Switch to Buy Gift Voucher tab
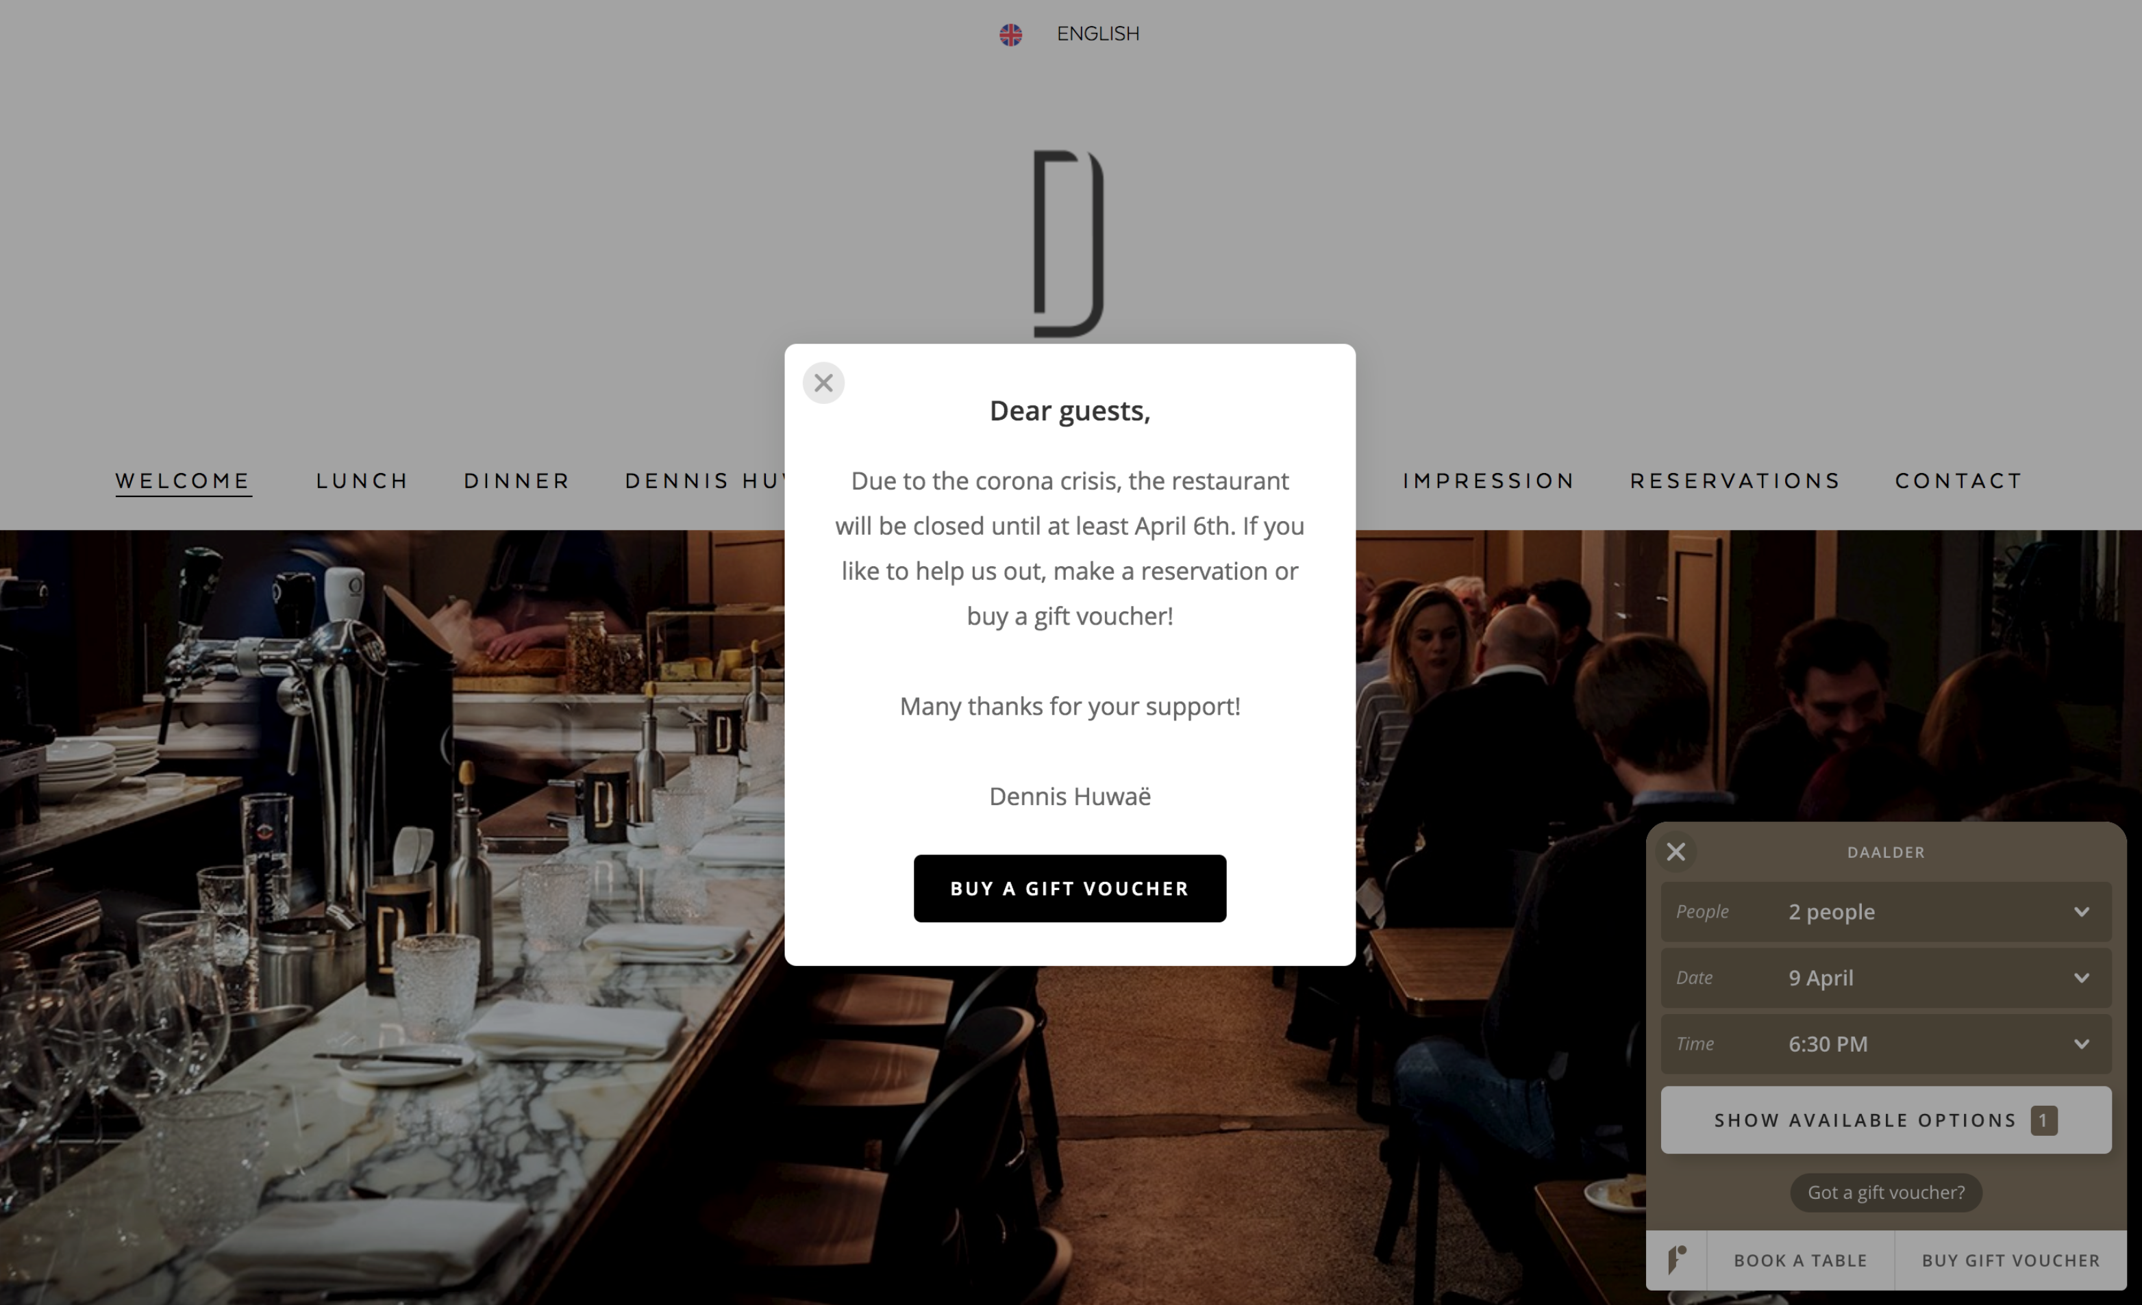The height and width of the screenshot is (1305, 2142). coord(2010,1260)
